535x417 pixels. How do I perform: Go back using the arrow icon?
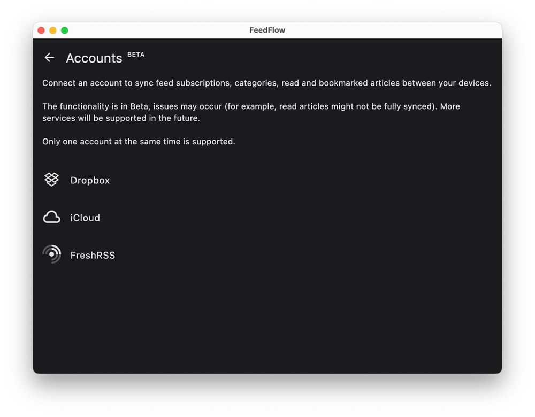pyautogui.click(x=49, y=58)
